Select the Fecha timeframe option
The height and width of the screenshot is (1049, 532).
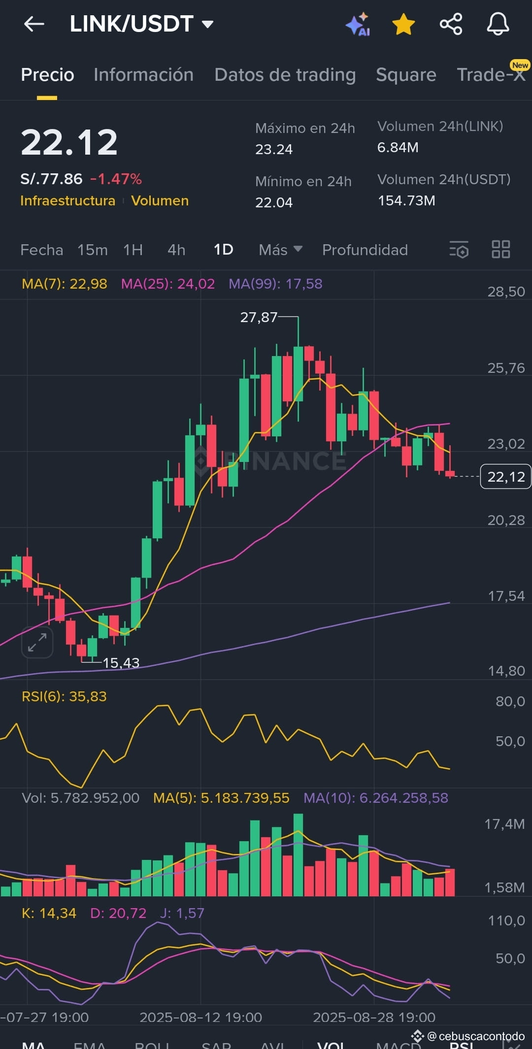point(42,250)
